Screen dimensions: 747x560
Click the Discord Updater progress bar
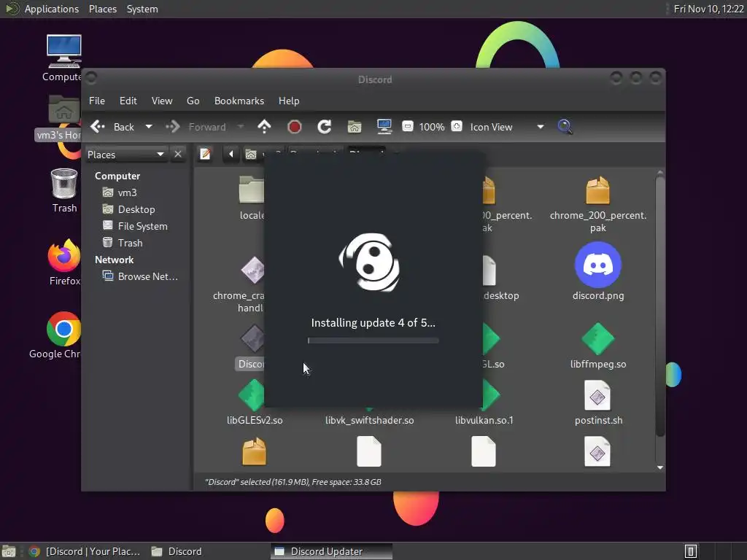(x=373, y=341)
